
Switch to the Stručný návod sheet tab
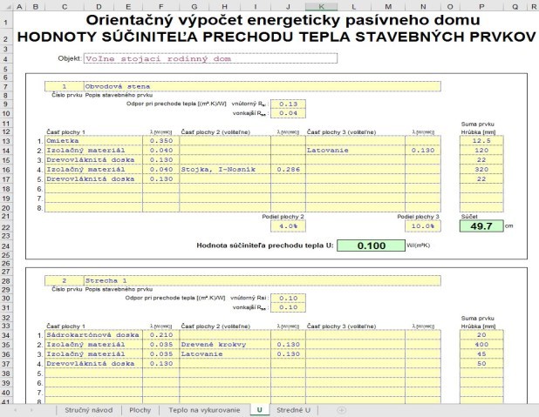(88, 409)
